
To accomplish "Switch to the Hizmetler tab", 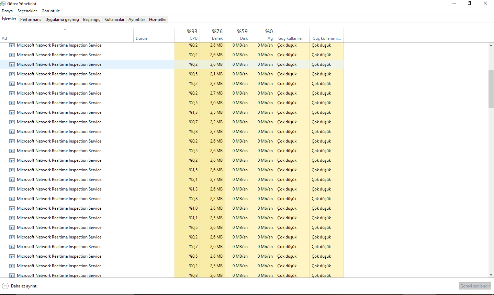I will [x=158, y=20].
